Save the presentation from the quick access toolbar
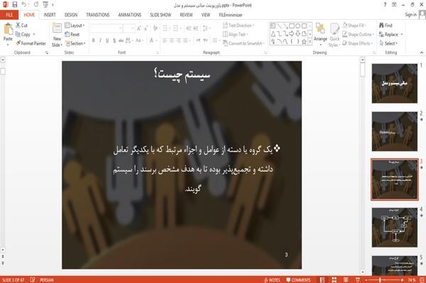The width and height of the screenshot is (426, 283). coord(15,5)
